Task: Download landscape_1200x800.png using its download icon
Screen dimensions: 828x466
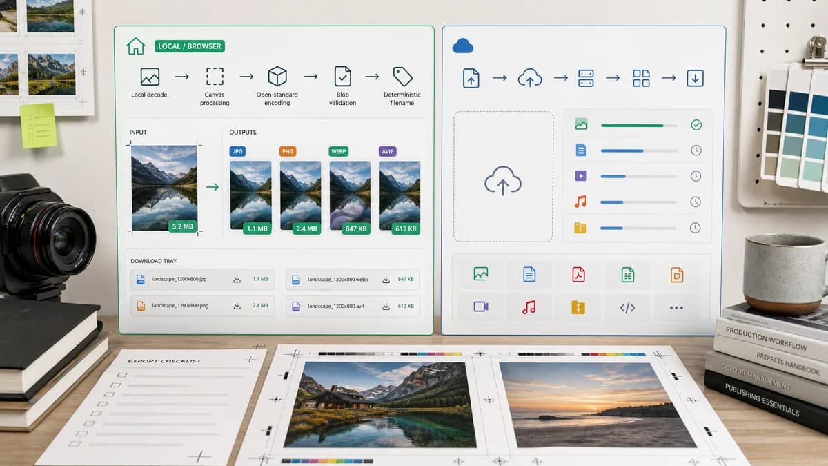Action: pos(237,305)
